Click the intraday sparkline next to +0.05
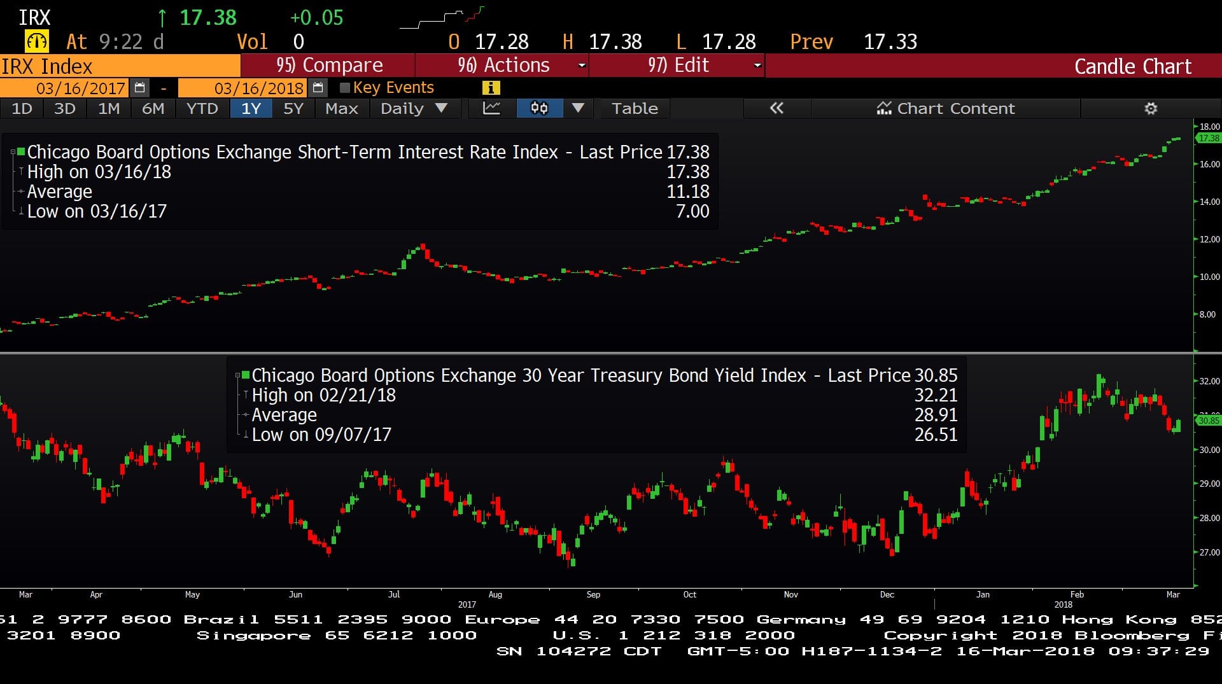 [x=442, y=18]
